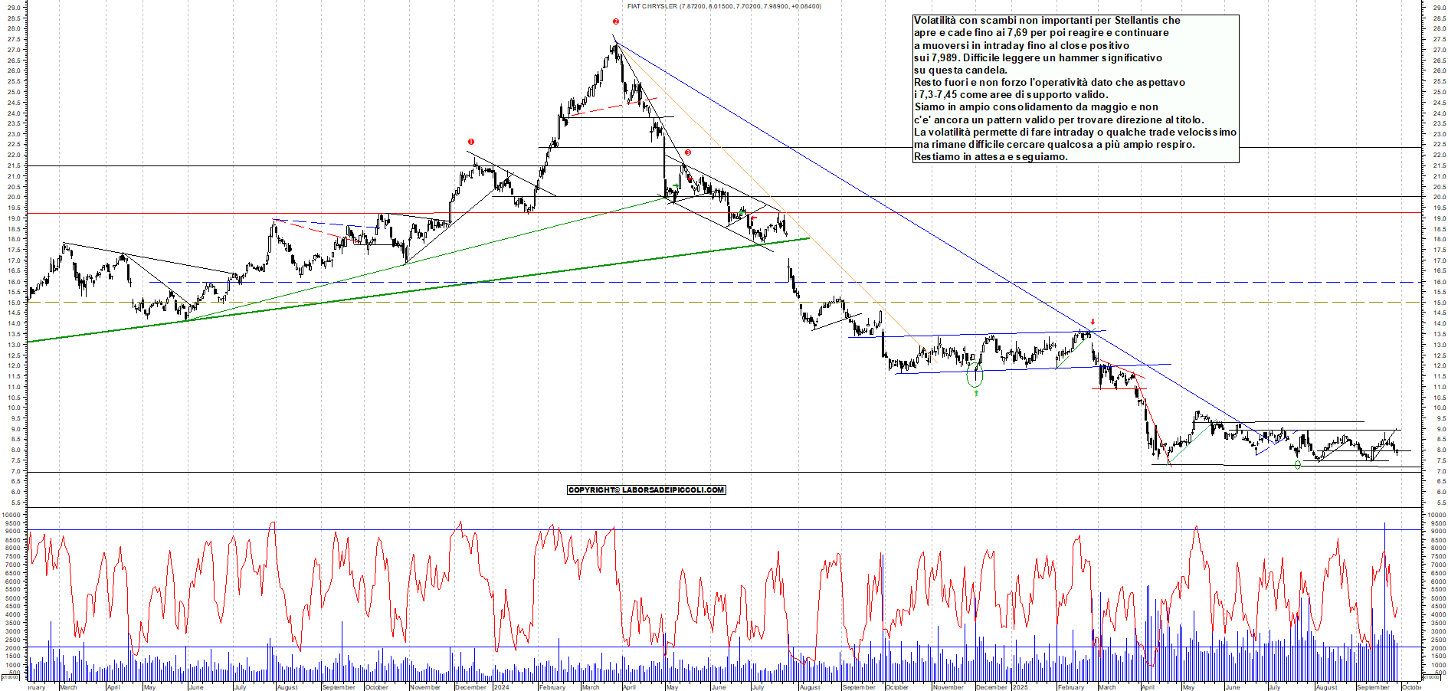The height and width of the screenshot is (691, 1448).
Task: Select red down arrow above February 2025 peak
Action: coord(1093,322)
